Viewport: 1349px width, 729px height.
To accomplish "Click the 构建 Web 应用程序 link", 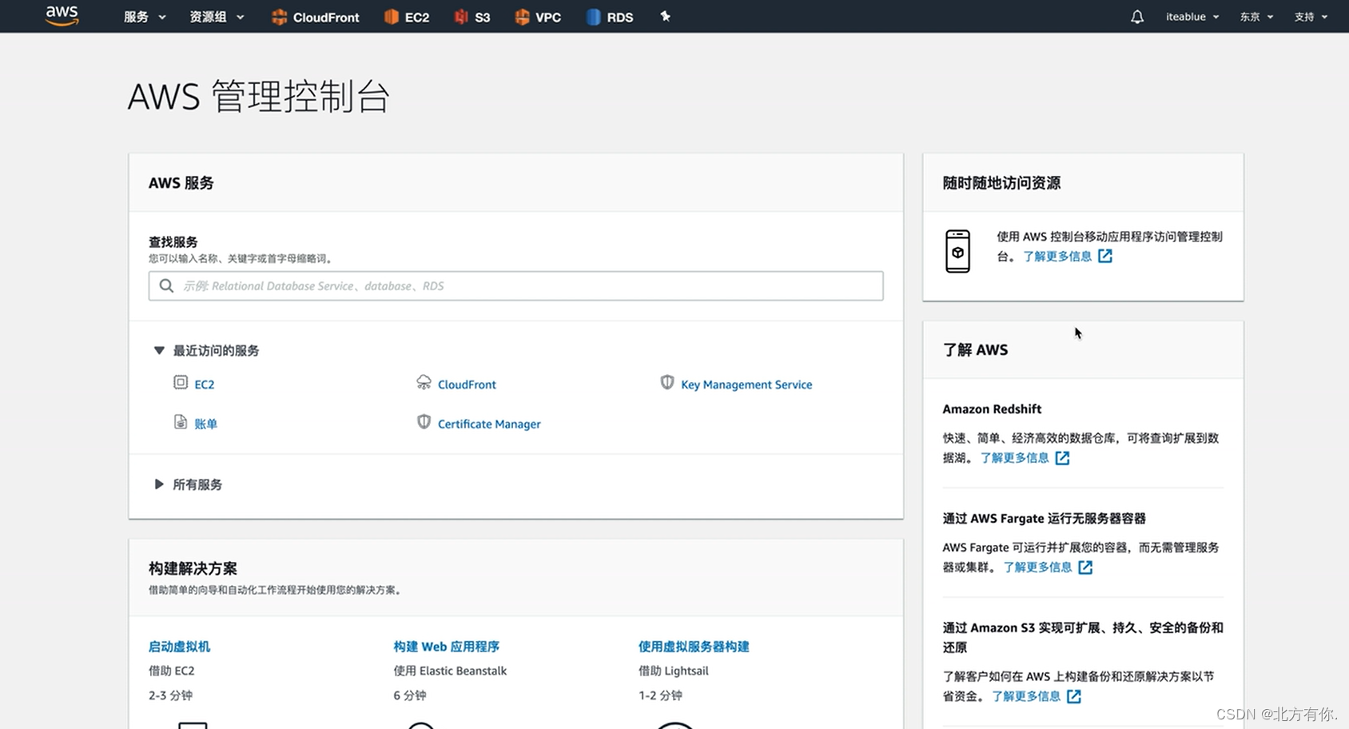I will [x=446, y=647].
